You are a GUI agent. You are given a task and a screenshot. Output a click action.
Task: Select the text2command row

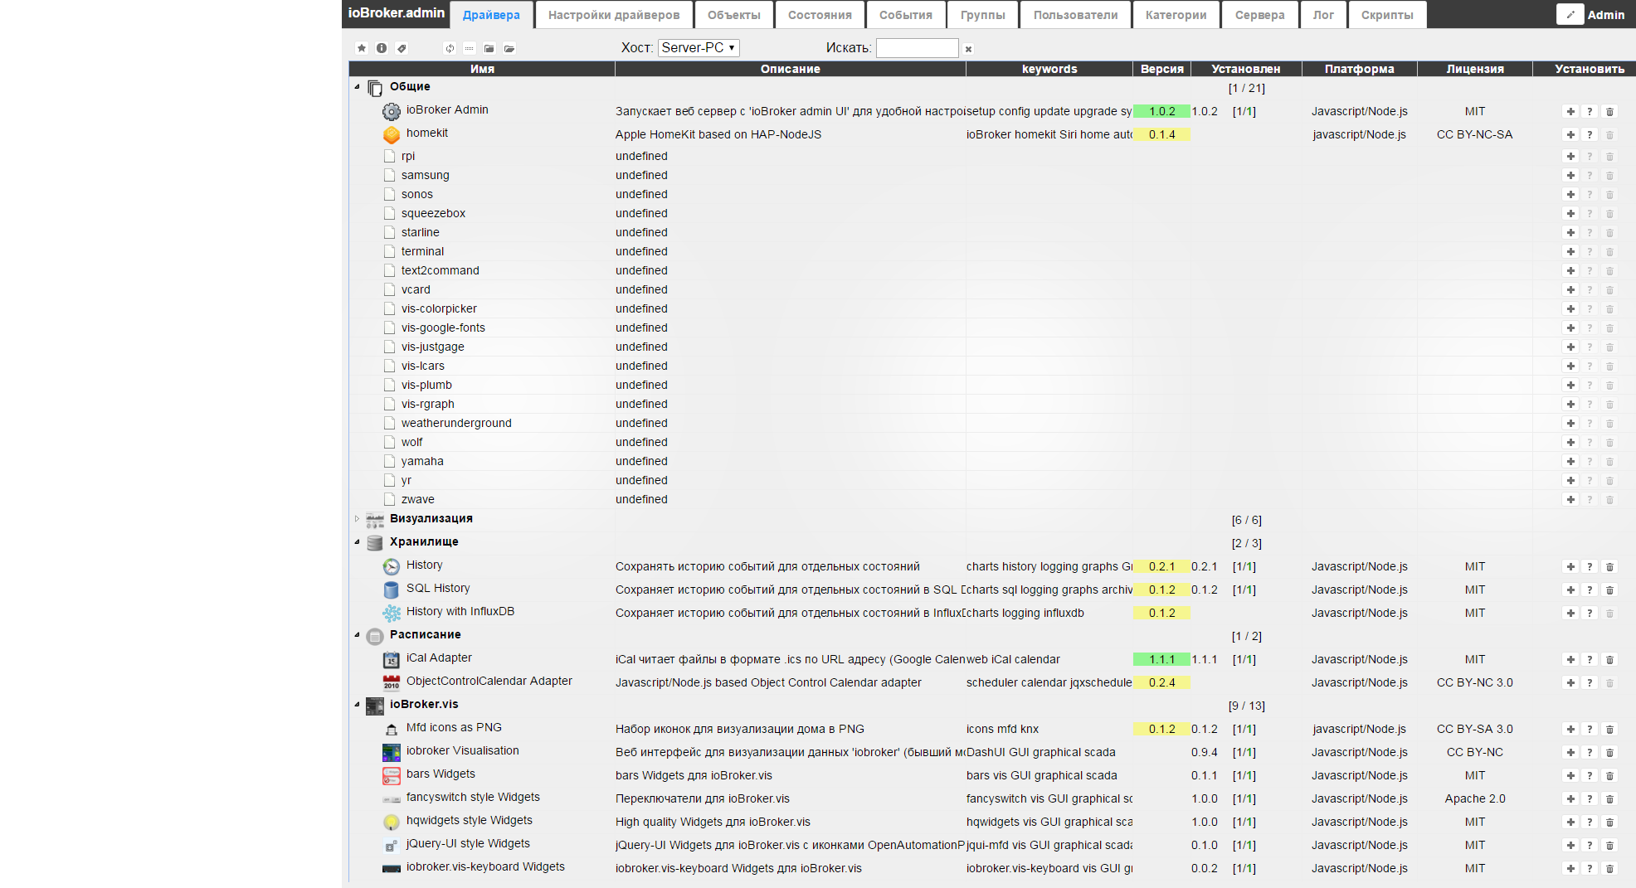[x=992, y=270]
